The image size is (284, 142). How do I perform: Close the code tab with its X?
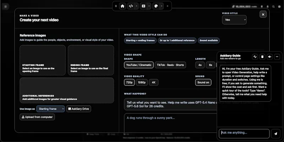tap(136, 6)
